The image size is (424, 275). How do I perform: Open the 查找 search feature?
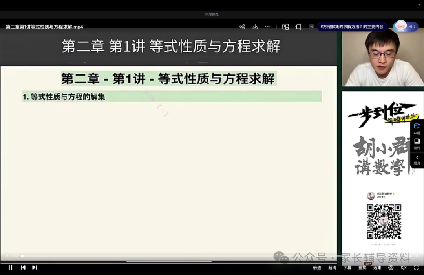pyautogui.click(x=362, y=268)
